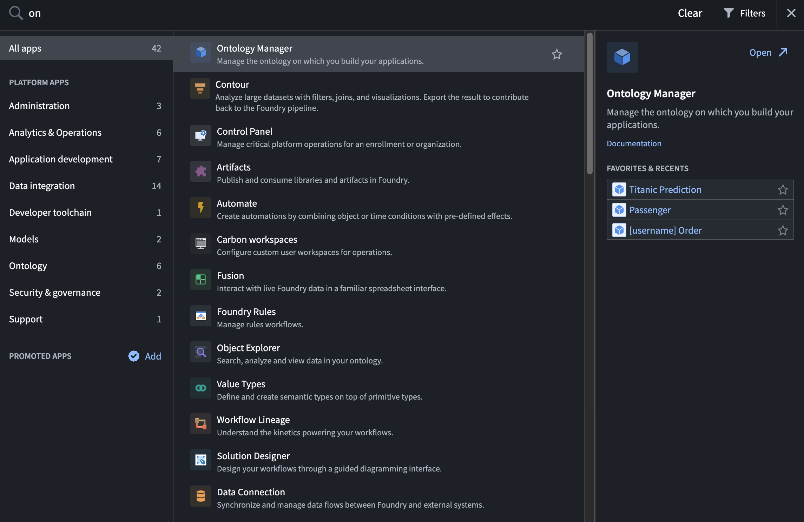Viewport: 804px width, 522px height.
Task: Choose the Solution Designer result title
Action: click(253, 456)
